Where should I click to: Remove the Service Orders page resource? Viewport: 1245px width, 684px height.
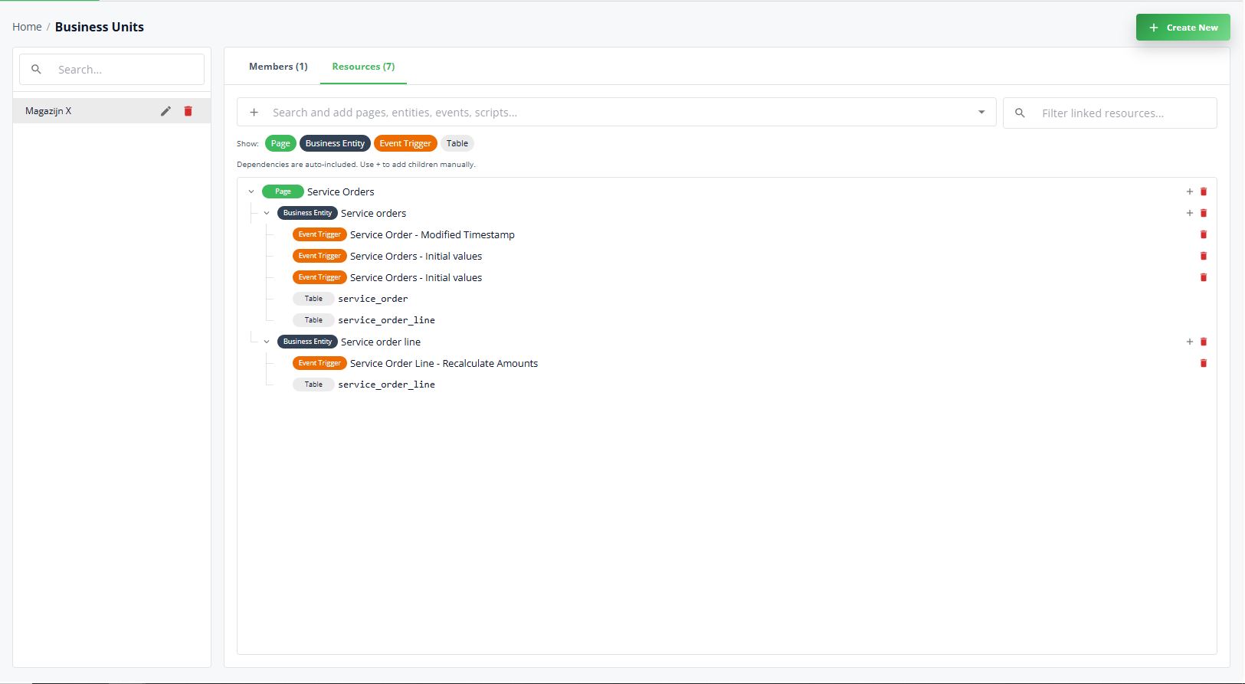[1203, 191]
